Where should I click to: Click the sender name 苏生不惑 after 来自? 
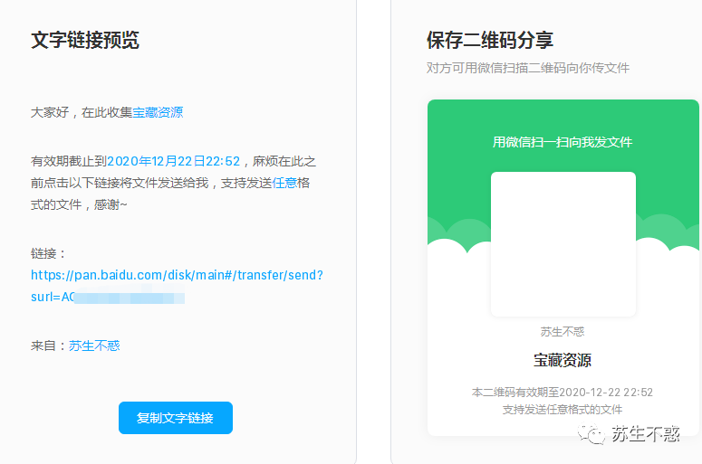pos(94,346)
